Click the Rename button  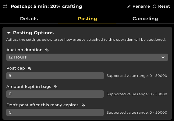click(x=139, y=6)
